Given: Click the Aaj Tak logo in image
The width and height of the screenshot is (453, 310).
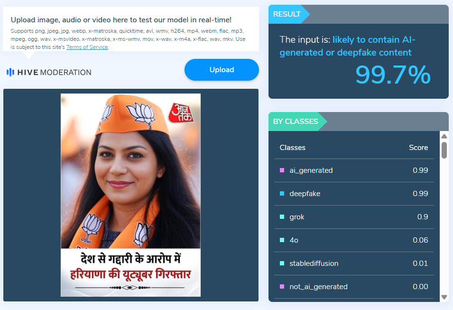Looking at the screenshot, I should click(181, 113).
